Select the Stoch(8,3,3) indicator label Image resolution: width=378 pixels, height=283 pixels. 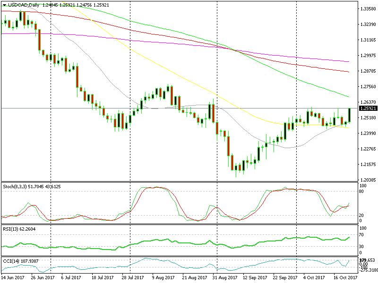click(15, 186)
